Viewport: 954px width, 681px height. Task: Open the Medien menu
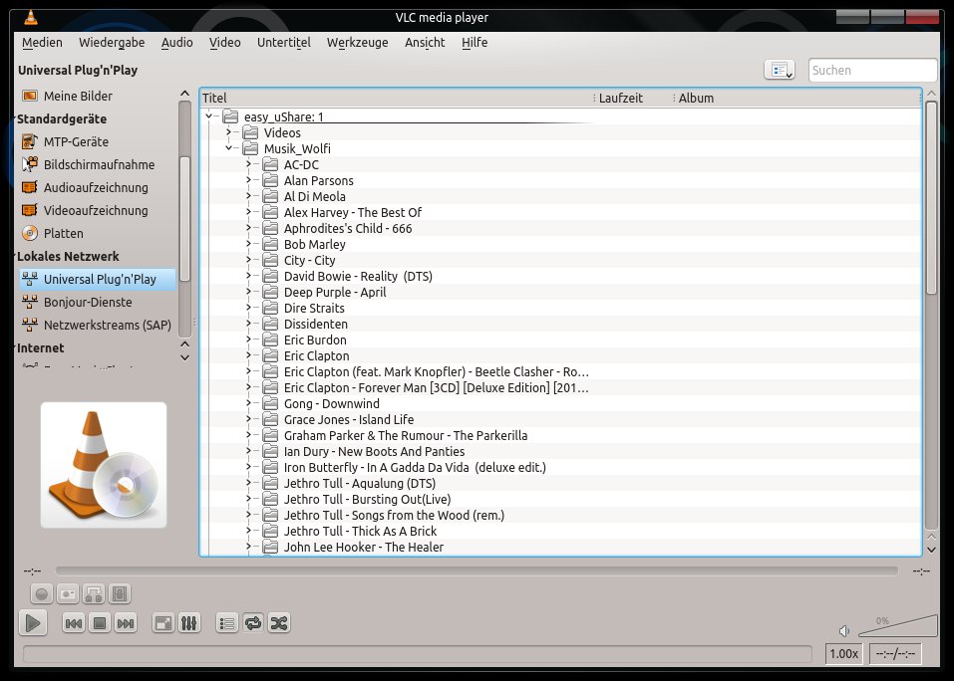[42, 43]
